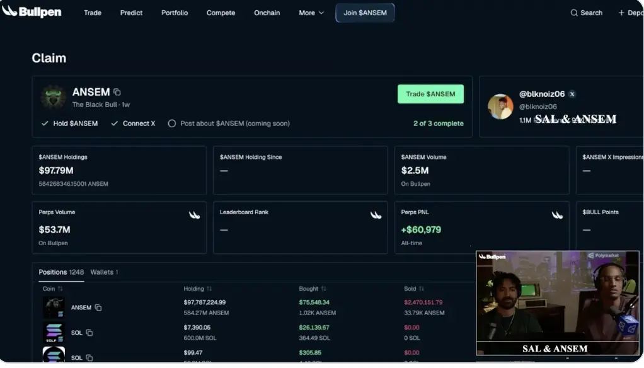Viewport: 644px width, 368px height.
Task: Click the Join $ANSEM button
Action: [x=365, y=13]
